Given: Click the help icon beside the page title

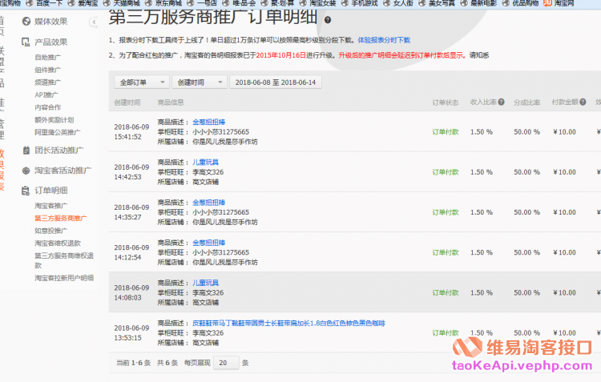Looking at the screenshot, I should coord(328,20).
